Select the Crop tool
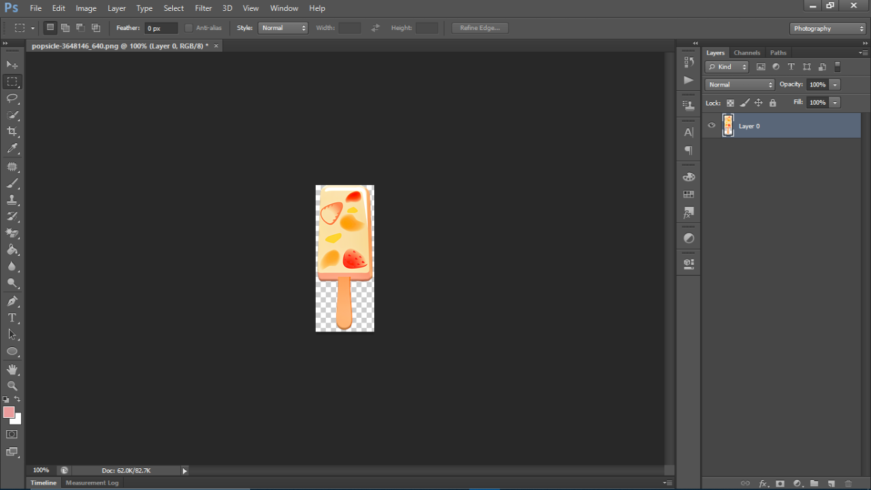The height and width of the screenshot is (490, 871). [12, 131]
